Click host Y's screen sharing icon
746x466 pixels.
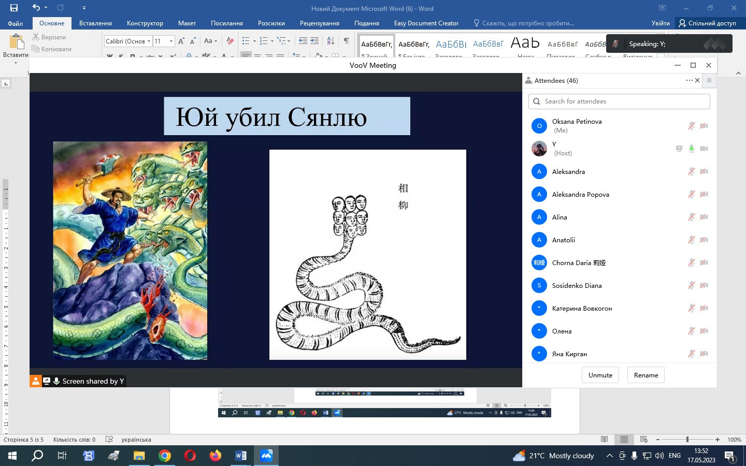coord(679,149)
